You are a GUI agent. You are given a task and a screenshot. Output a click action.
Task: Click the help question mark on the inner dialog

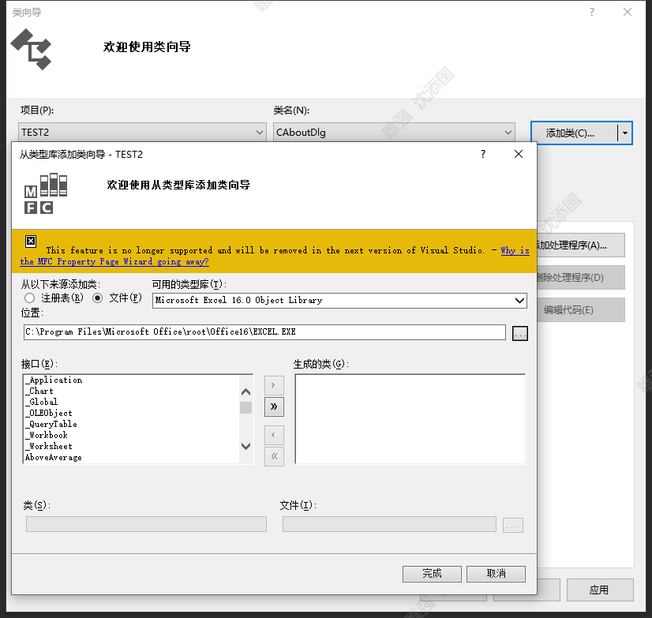point(482,155)
